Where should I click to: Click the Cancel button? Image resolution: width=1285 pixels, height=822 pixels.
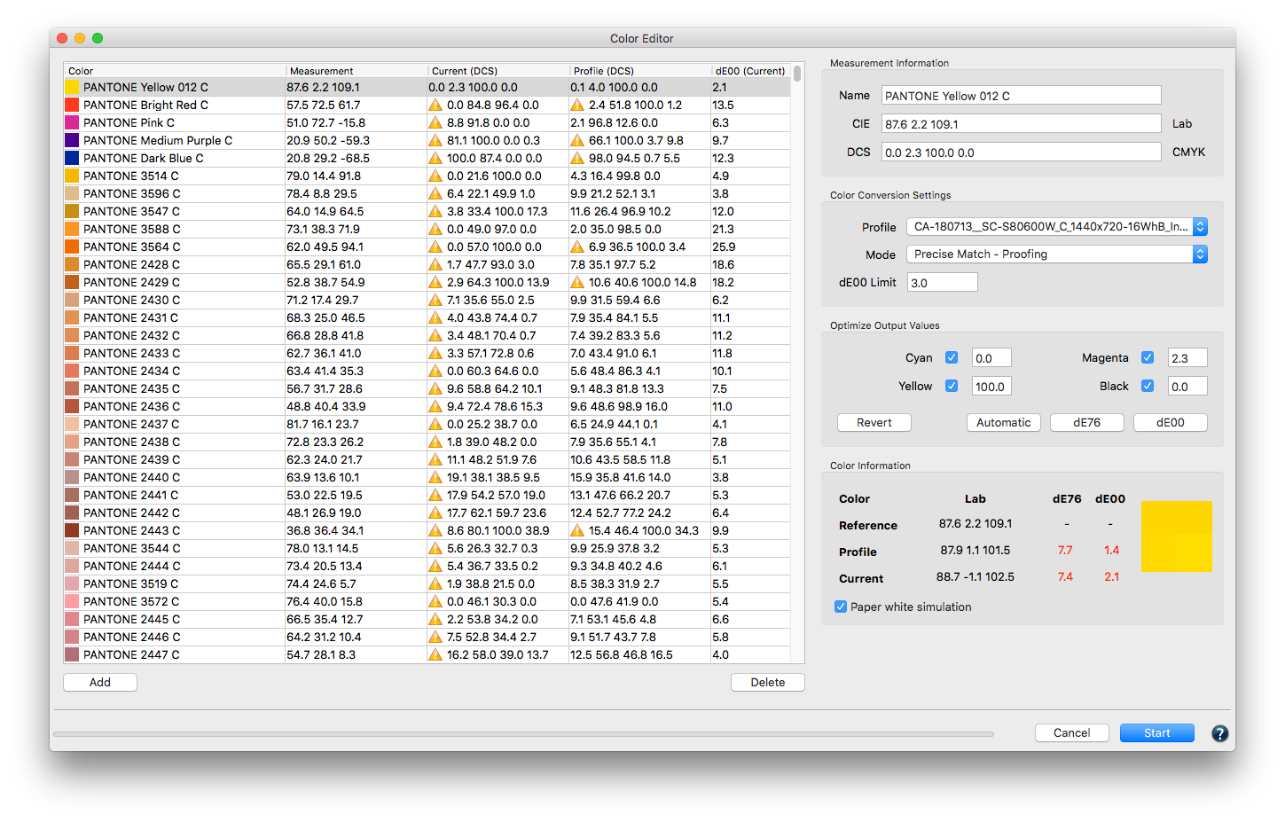click(1072, 733)
